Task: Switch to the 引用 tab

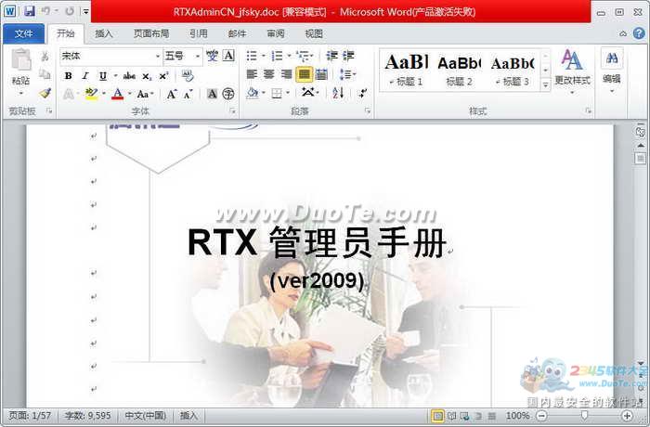Action: point(199,34)
